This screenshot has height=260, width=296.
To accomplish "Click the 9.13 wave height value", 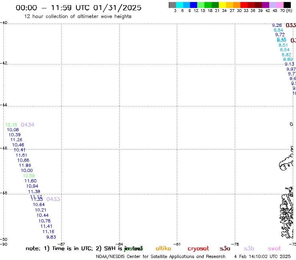I will point(289,64).
